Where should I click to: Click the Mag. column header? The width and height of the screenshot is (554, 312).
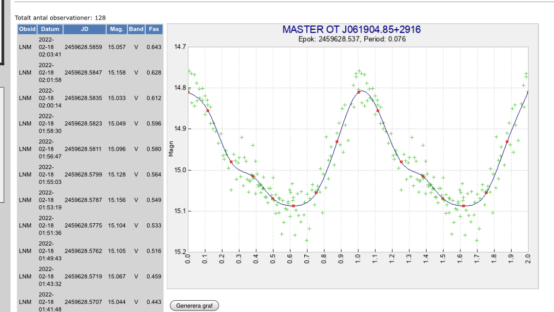click(x=117, y=29)
